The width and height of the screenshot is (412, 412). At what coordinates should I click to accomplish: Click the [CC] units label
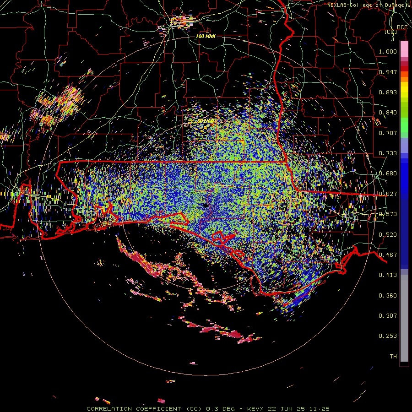coord(391,32)
